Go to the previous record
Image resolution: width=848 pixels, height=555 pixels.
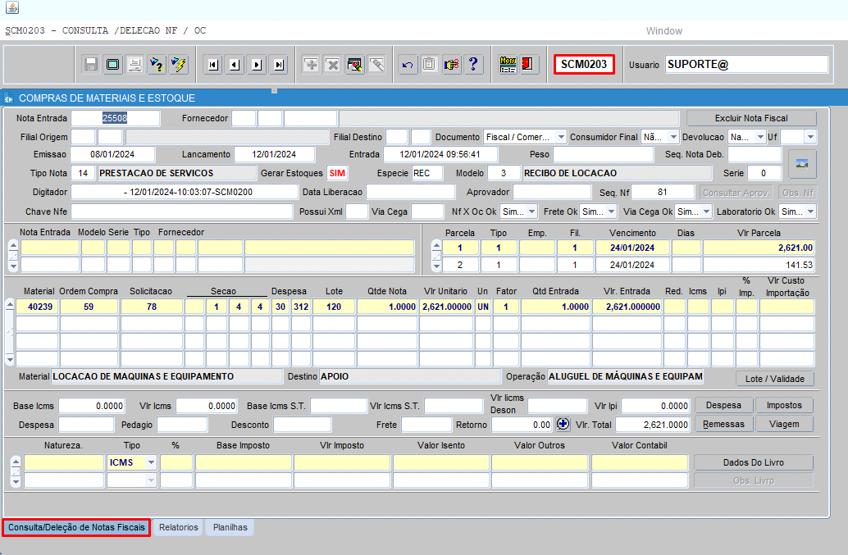tap(235, 65)
